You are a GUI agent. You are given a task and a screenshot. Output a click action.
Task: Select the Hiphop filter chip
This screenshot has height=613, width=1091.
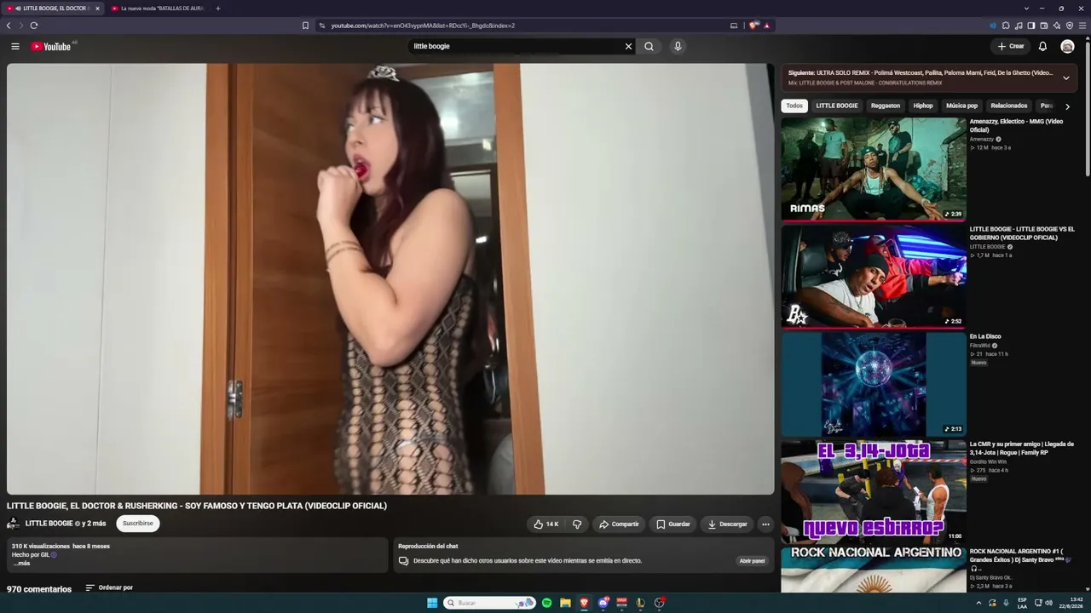(x=923, y=106)
